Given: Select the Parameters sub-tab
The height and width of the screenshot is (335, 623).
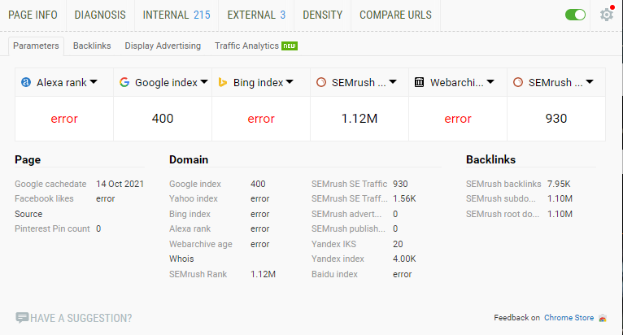Looking at the screenshot, I should (36, 46).
